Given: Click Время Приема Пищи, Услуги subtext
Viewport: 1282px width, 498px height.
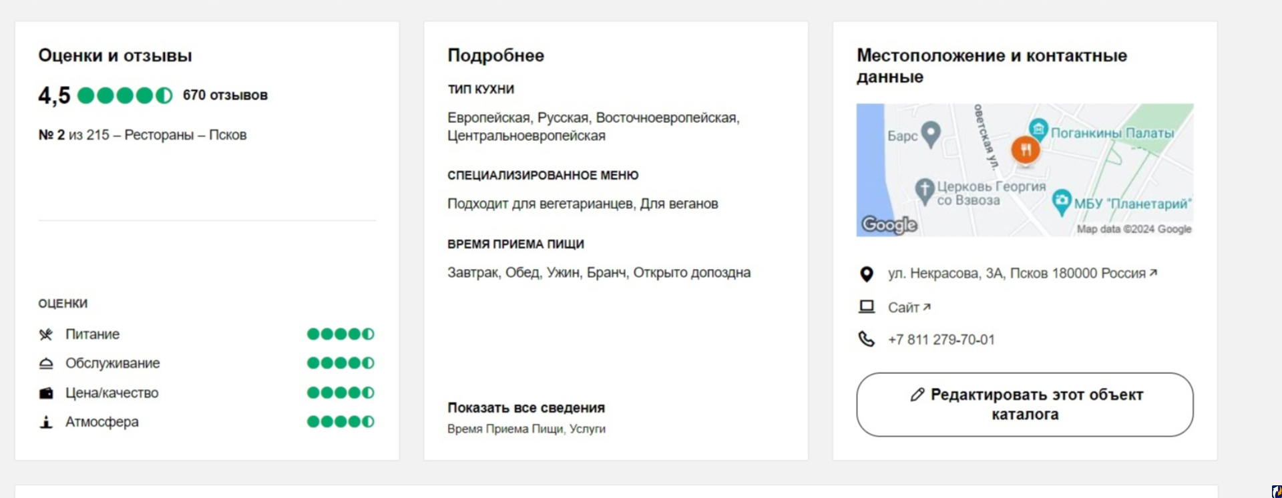Looking at the screenshot, I should click(526, 429).
